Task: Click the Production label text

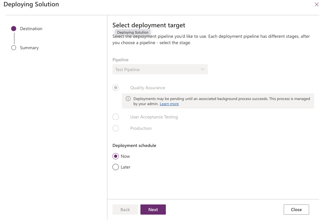Action: [141, 128]
